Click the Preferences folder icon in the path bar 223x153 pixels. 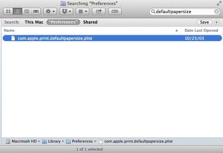68,142
